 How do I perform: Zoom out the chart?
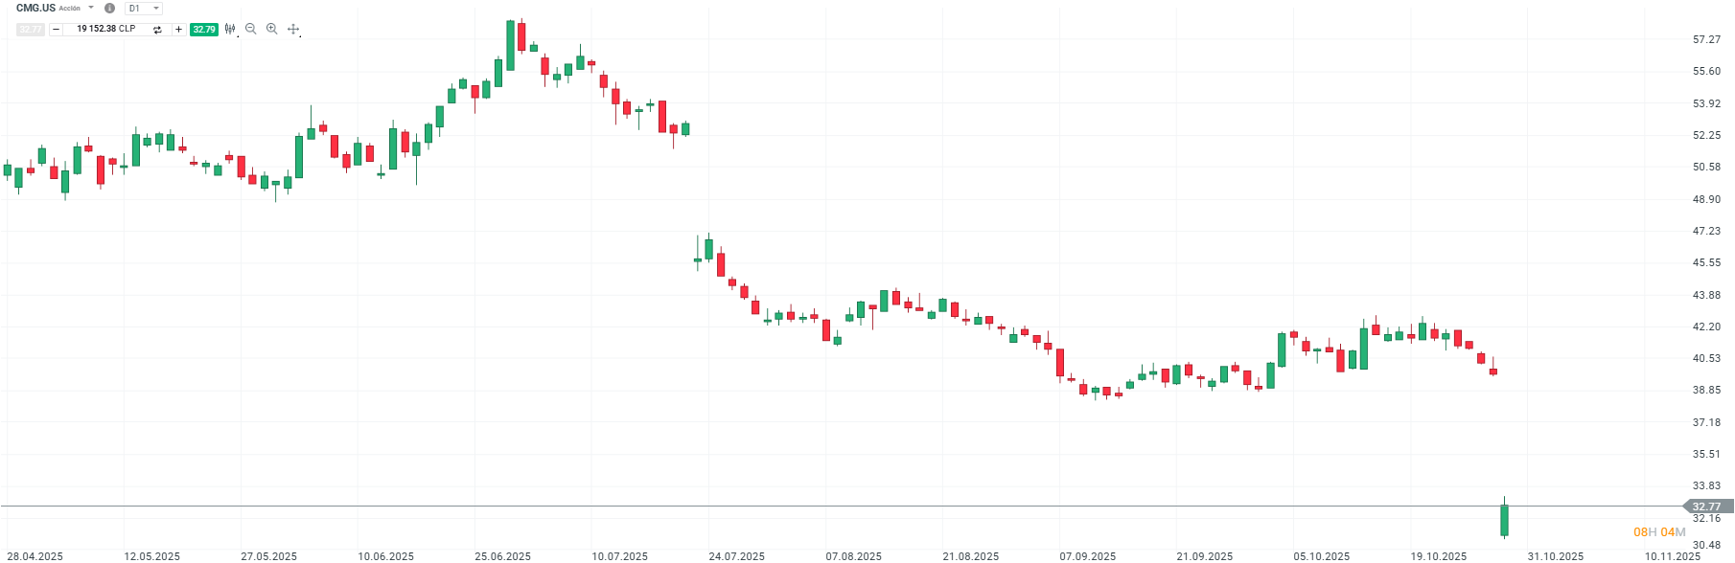pyautogui.click(x=251, y=30)
